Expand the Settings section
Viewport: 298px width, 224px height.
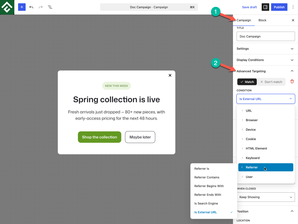(265, 49)
